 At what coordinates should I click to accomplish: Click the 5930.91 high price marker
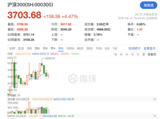point(50,58)
